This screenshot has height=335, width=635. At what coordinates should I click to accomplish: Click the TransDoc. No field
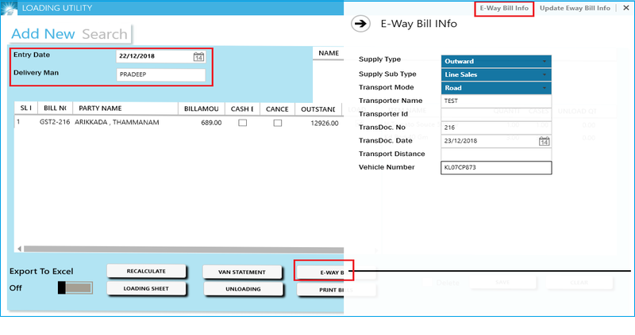(496, 128)
